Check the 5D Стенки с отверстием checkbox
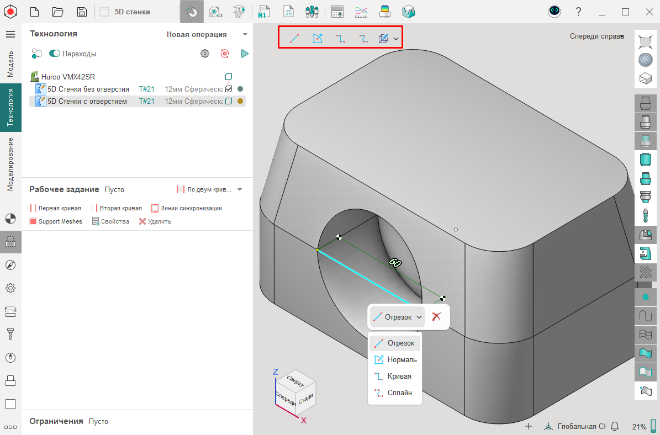Image resolution: width=660 pixels, height=435 pixels. coord(229,101)
